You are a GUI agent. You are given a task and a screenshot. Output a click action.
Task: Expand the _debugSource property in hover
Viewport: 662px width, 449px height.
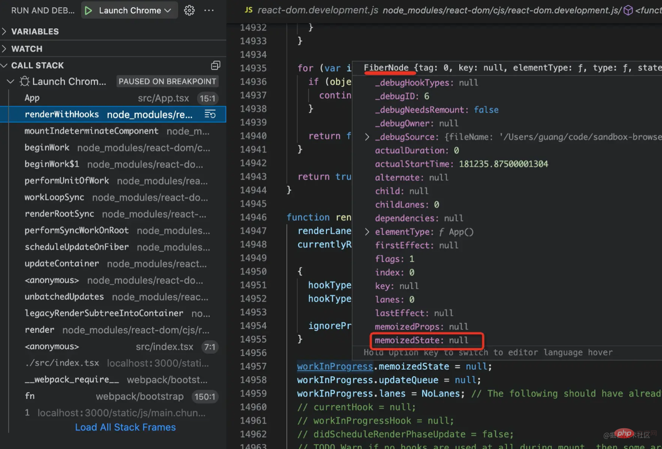[x=367, y=137]
